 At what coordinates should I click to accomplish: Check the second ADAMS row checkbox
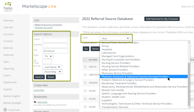point(85,99)
